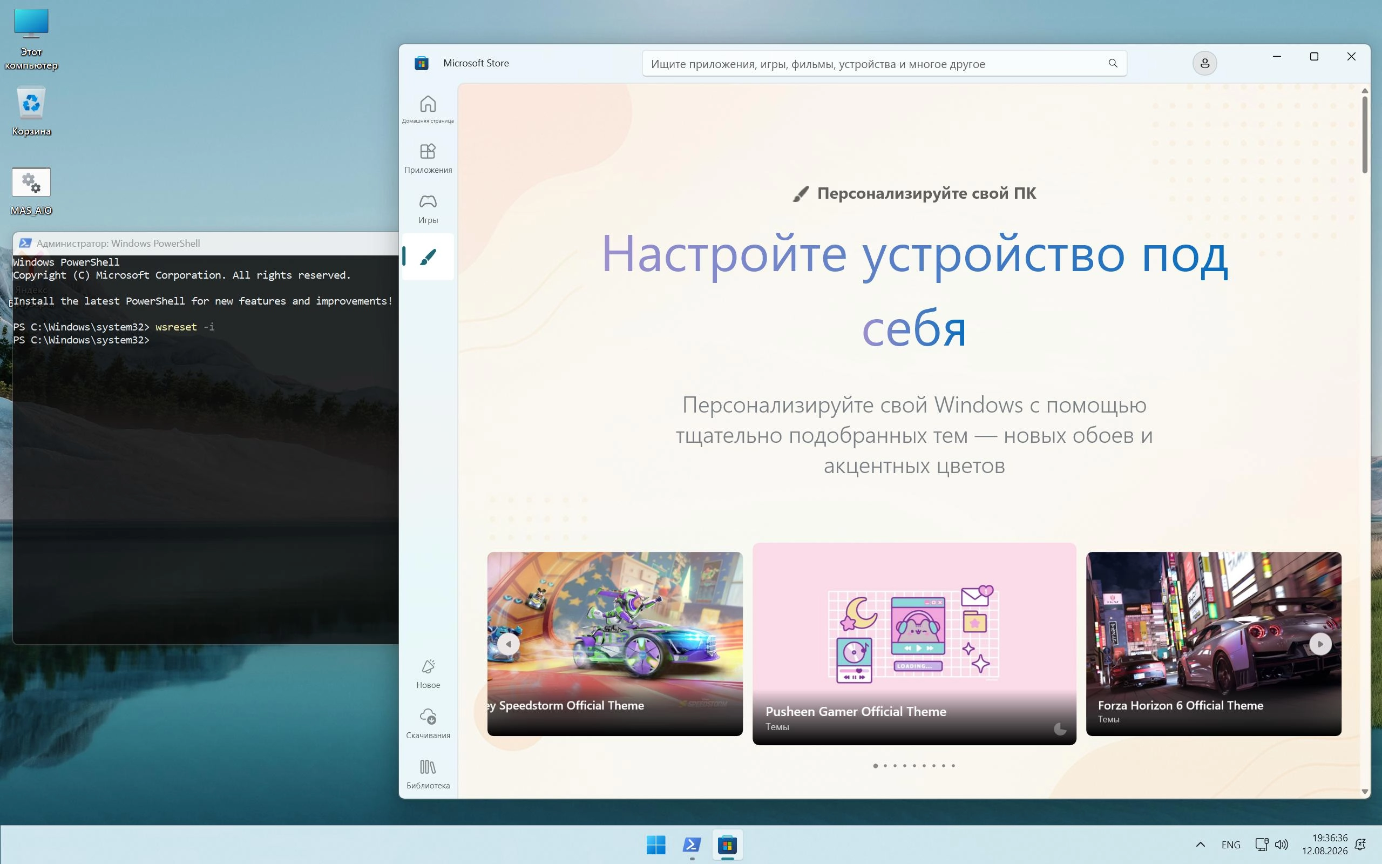Go to the Игры section
The image size is (1382, 864).
click(x=428, y=208)
